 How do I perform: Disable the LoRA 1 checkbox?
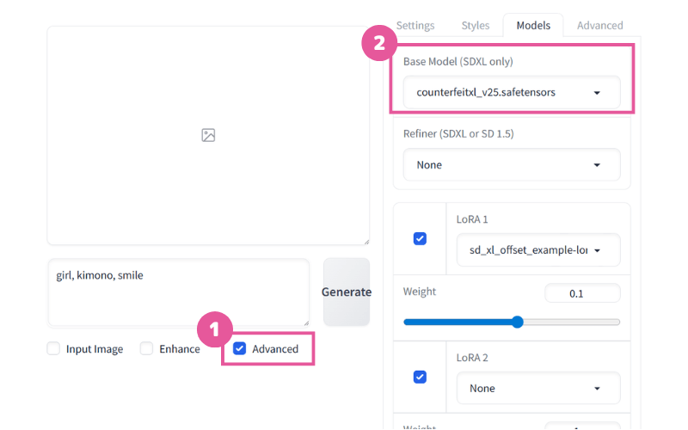click(420, 239)
